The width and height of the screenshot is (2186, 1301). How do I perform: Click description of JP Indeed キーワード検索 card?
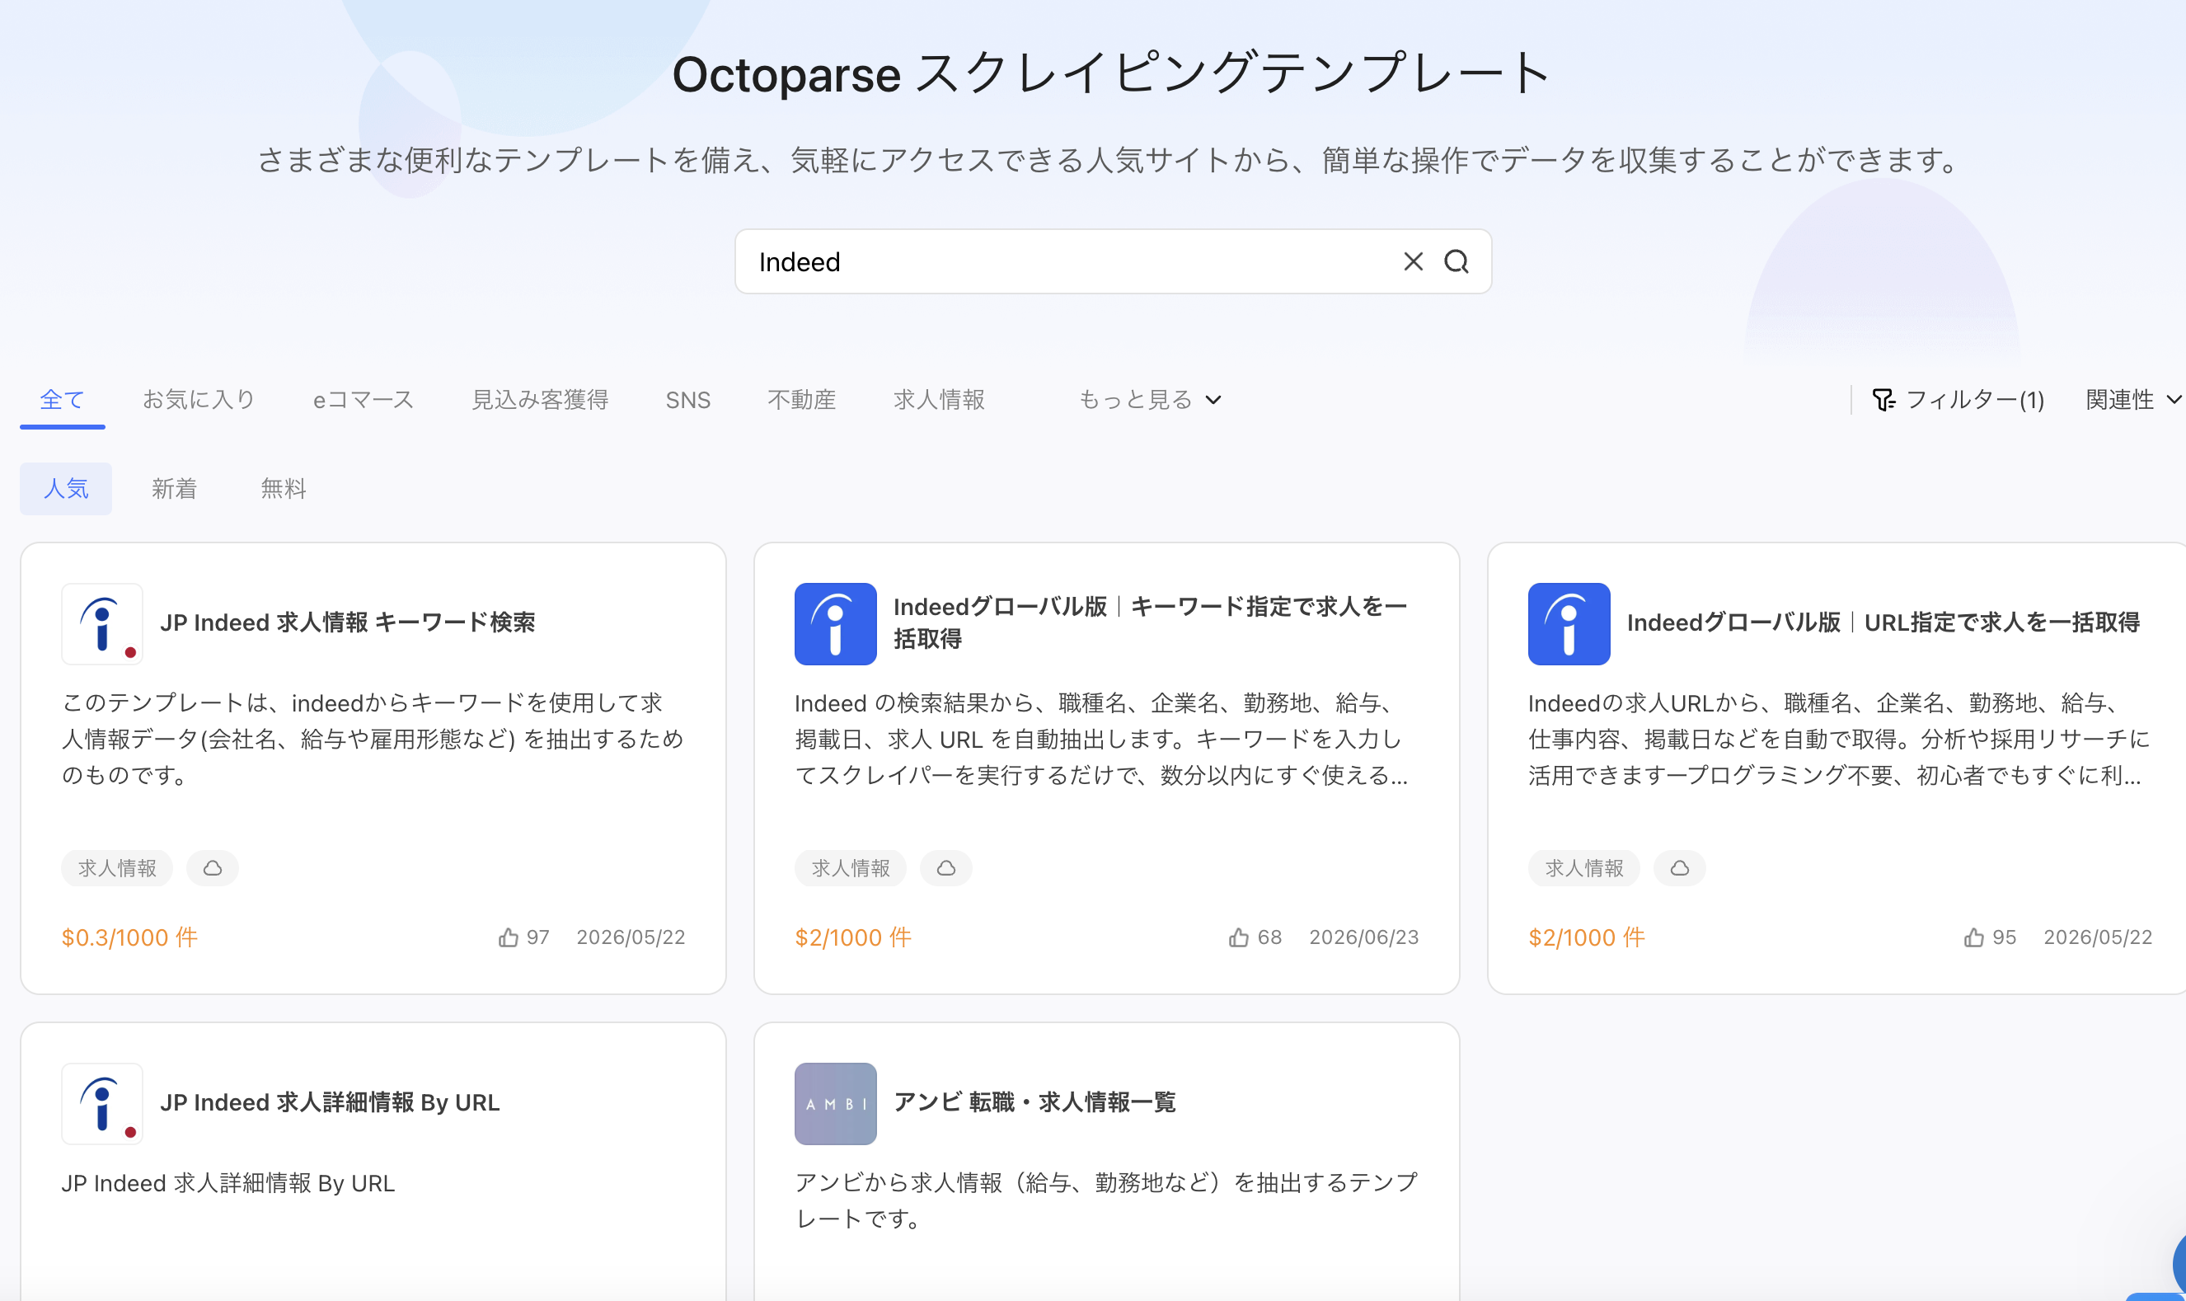(373, 738)
